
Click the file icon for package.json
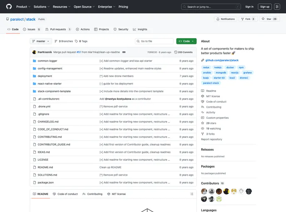point(34,183)
